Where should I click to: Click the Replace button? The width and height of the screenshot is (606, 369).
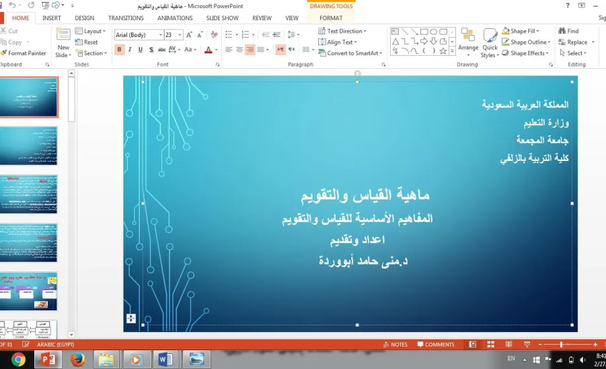click(576, 42)
